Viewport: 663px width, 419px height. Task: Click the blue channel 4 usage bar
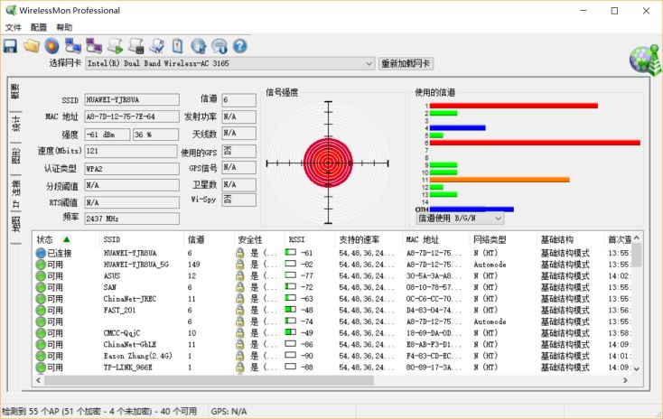pos(457,127)
